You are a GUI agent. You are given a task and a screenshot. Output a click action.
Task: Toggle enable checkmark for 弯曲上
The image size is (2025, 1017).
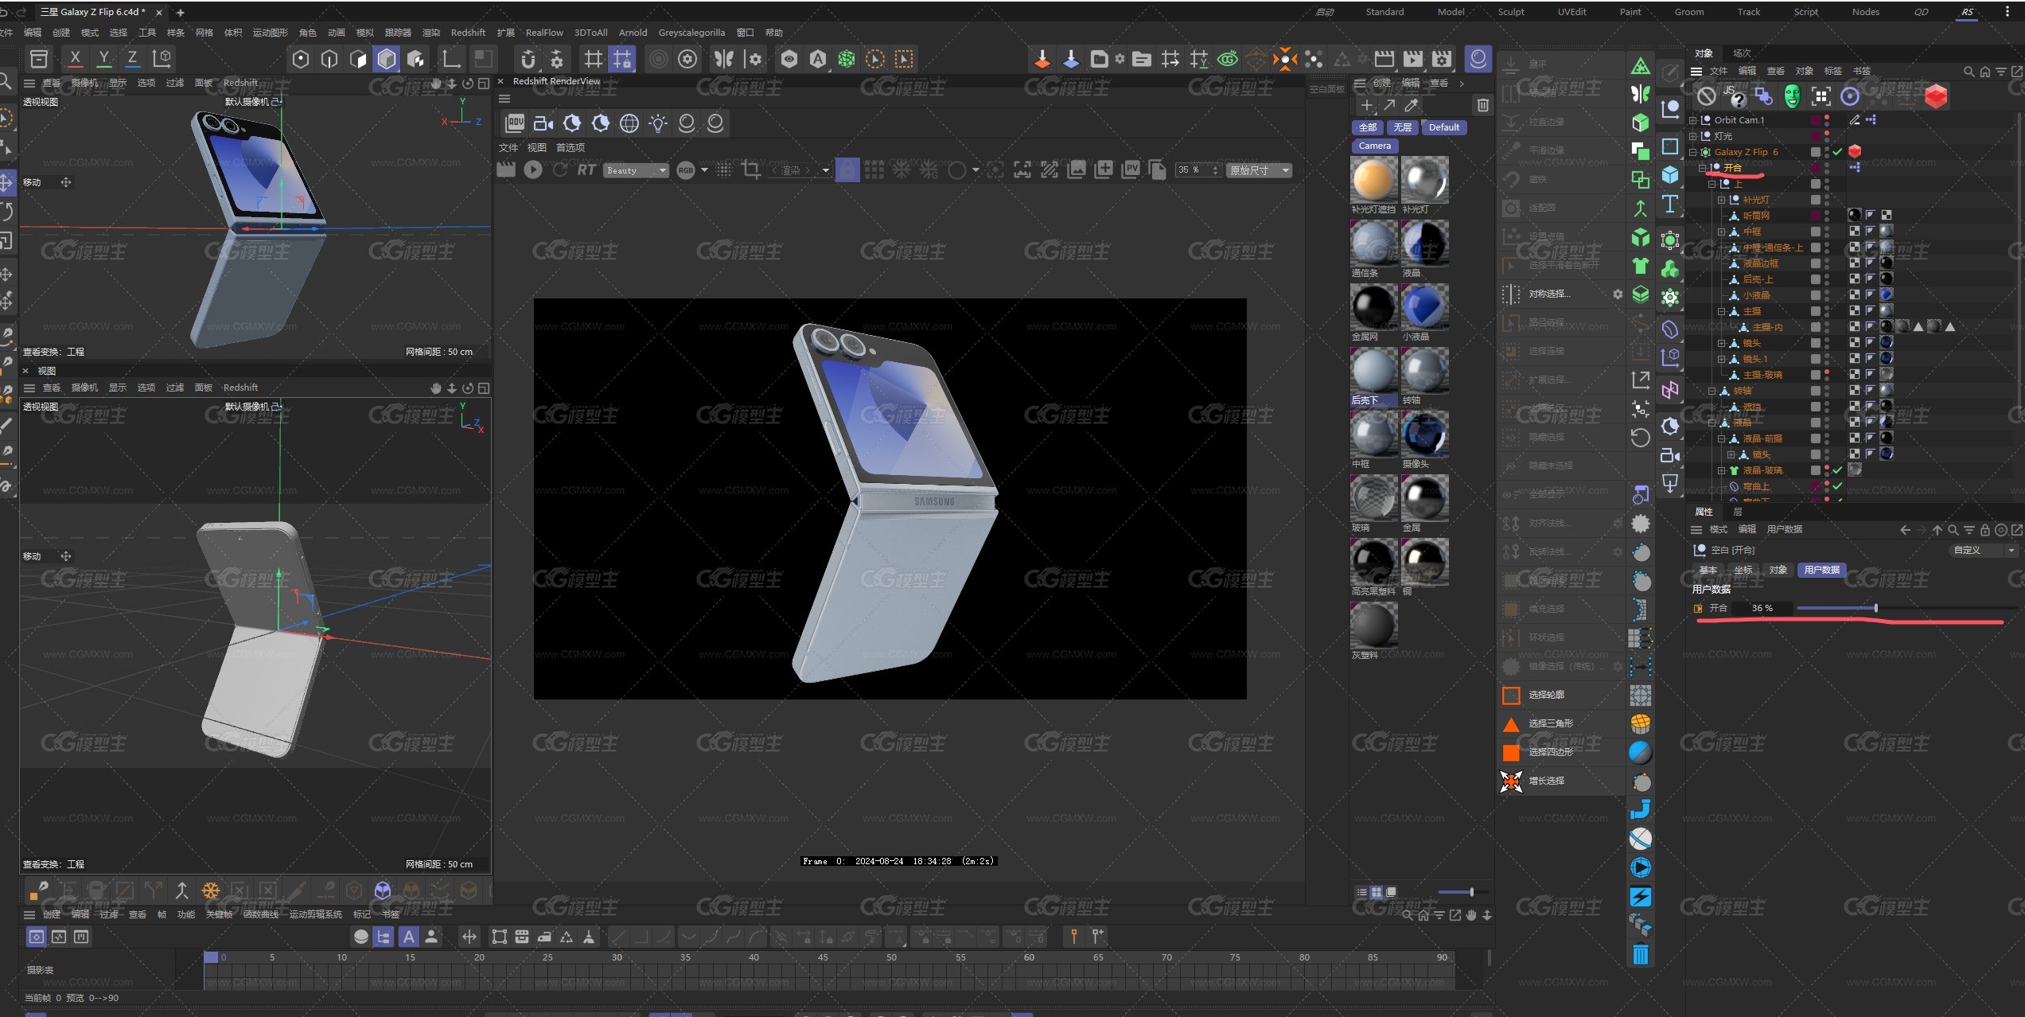tap(1837, 486)
